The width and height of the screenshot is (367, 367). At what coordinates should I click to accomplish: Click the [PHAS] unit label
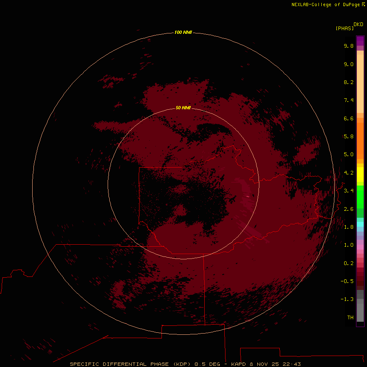tap(345, 29)
